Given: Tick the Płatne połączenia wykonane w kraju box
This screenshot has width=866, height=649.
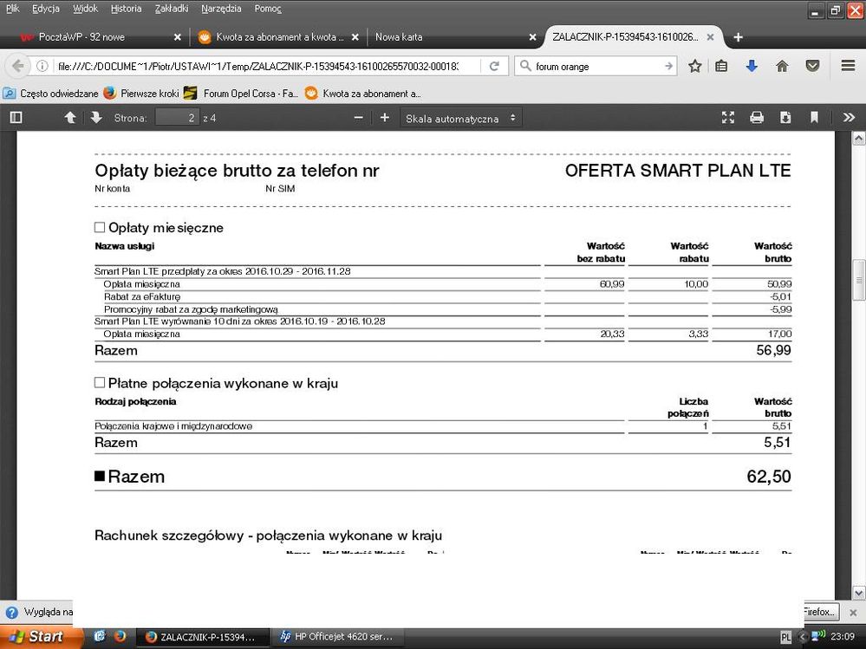Looking at the screenshot, I should click(100, 383).
